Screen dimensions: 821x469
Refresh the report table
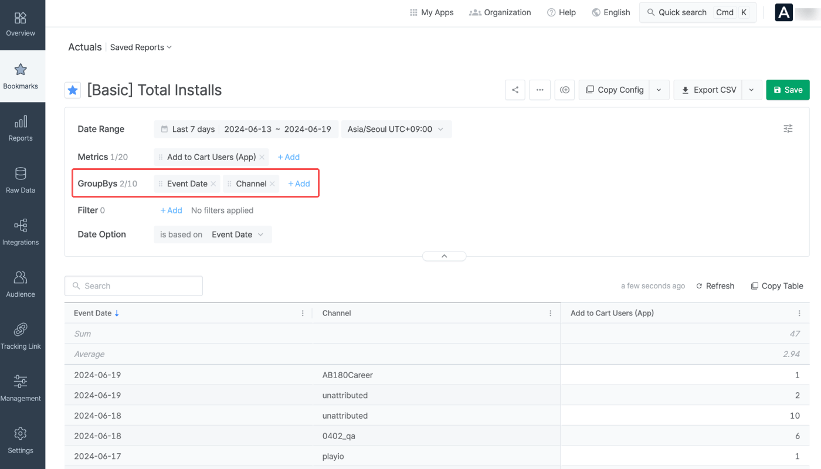click(715, 286)
